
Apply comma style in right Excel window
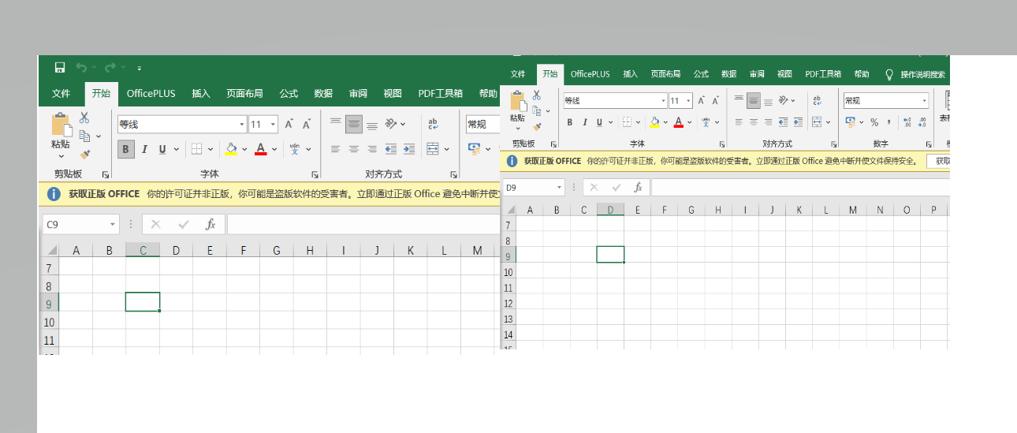click(x=888, y=122)
